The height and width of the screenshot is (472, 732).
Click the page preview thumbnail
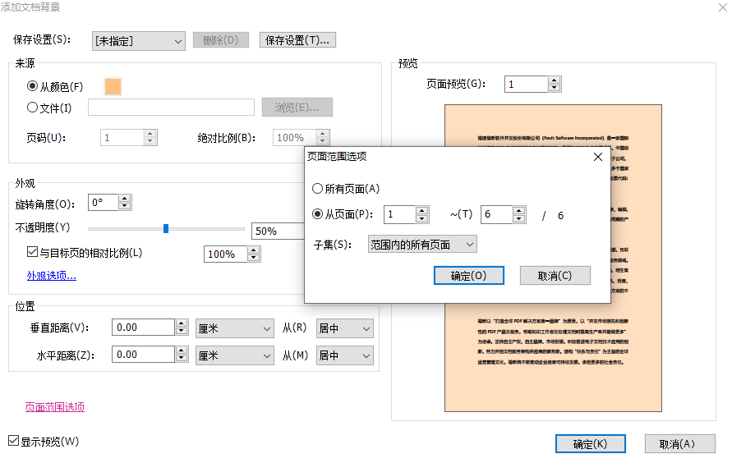click(553, 258)
